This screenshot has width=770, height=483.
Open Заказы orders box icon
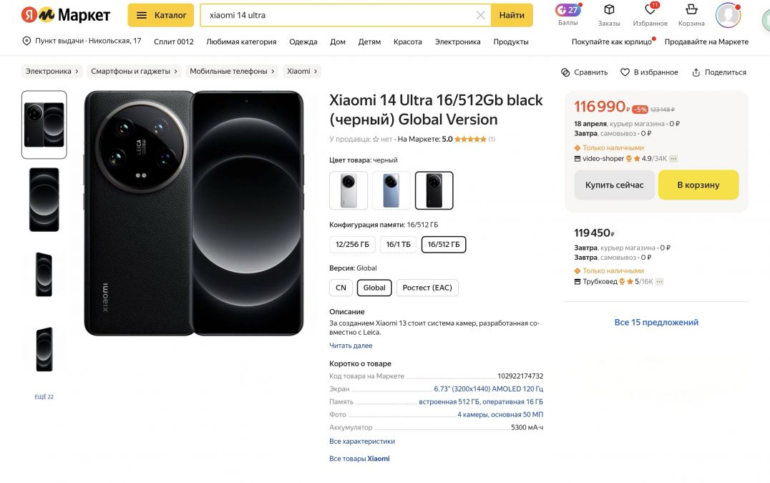click(609, 9)
